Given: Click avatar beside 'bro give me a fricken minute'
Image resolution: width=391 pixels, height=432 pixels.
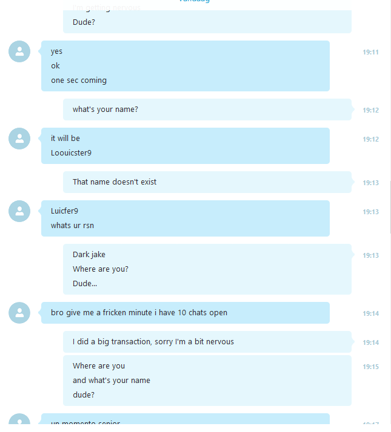Looking at the screenshot, I should (x=19, y=313).
